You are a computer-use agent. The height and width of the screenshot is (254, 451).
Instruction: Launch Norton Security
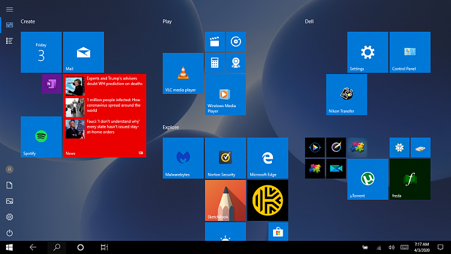point(226,158)
